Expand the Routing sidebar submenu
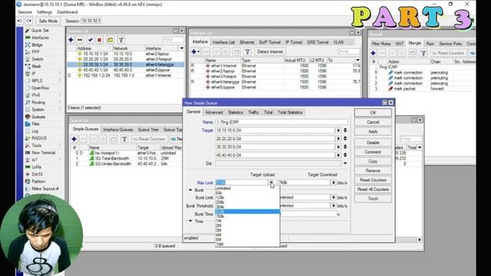This screenshot has width=491, height=276. pyautogui.click(x=60, y=102)
